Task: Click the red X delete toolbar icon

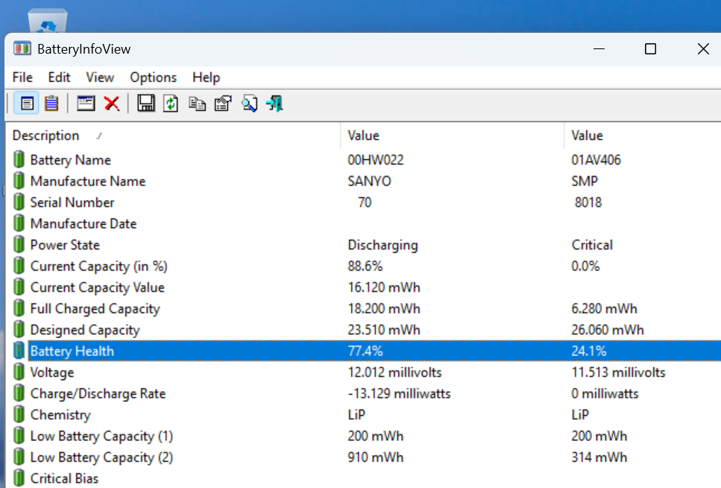Action: pos(112,104)
